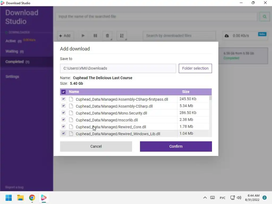Uncheck the Rewired_Windows_Lib.dll file checkbox
The height and width of the screenshot is (204, 272).
pos(63,134)
